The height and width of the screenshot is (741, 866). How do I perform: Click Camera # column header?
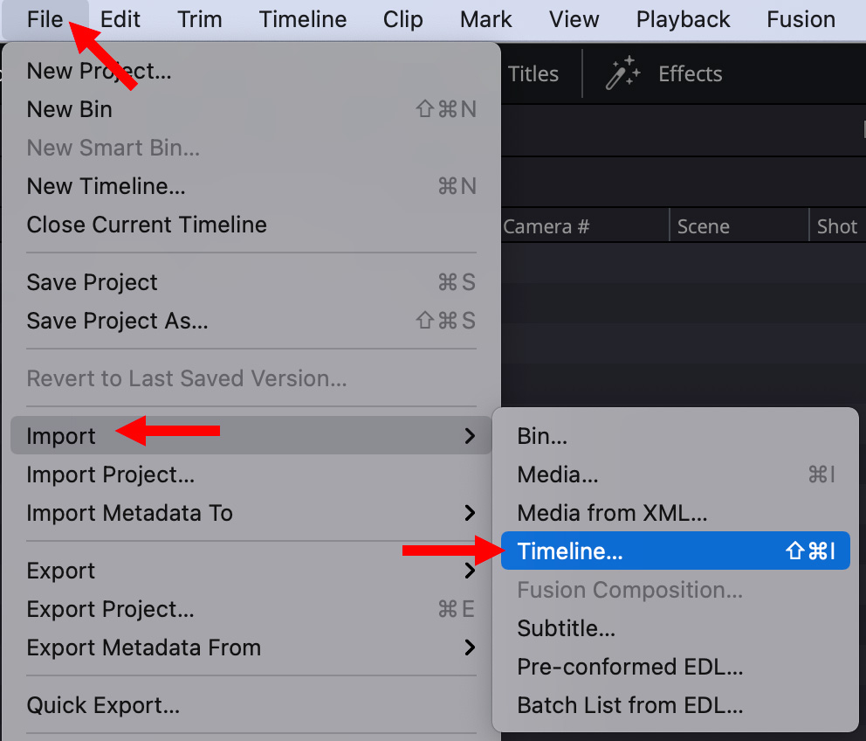pos(546,226)
